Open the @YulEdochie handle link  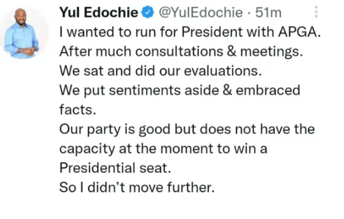200,12
